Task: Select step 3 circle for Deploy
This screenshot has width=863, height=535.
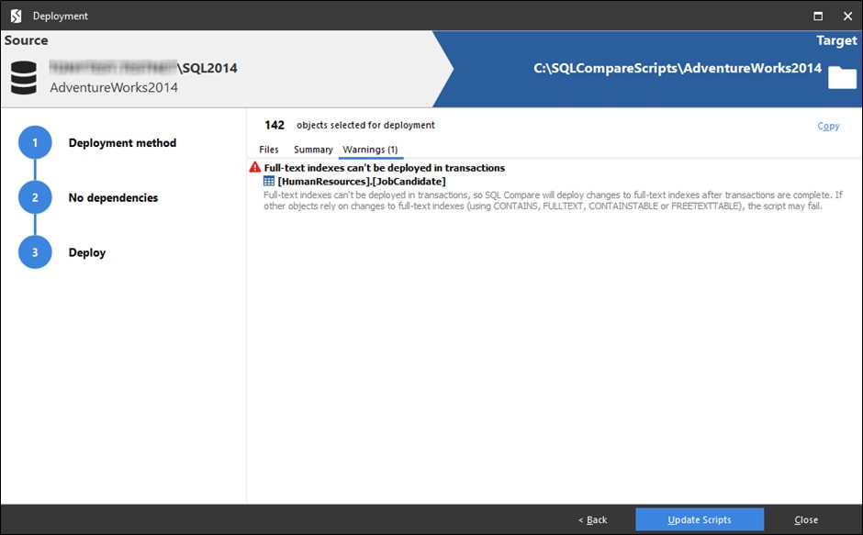Action: 35,252
